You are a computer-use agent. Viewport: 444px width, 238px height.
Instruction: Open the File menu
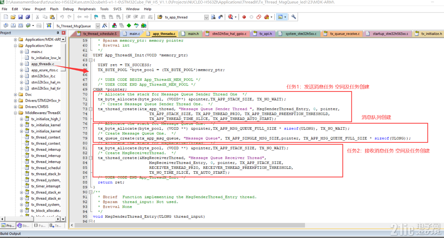[5, 9]
